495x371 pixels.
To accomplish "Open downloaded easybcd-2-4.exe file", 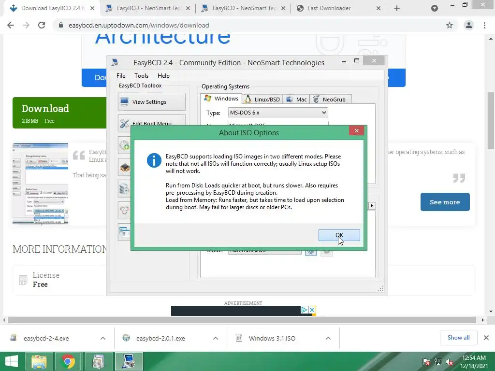I will 46,339.
